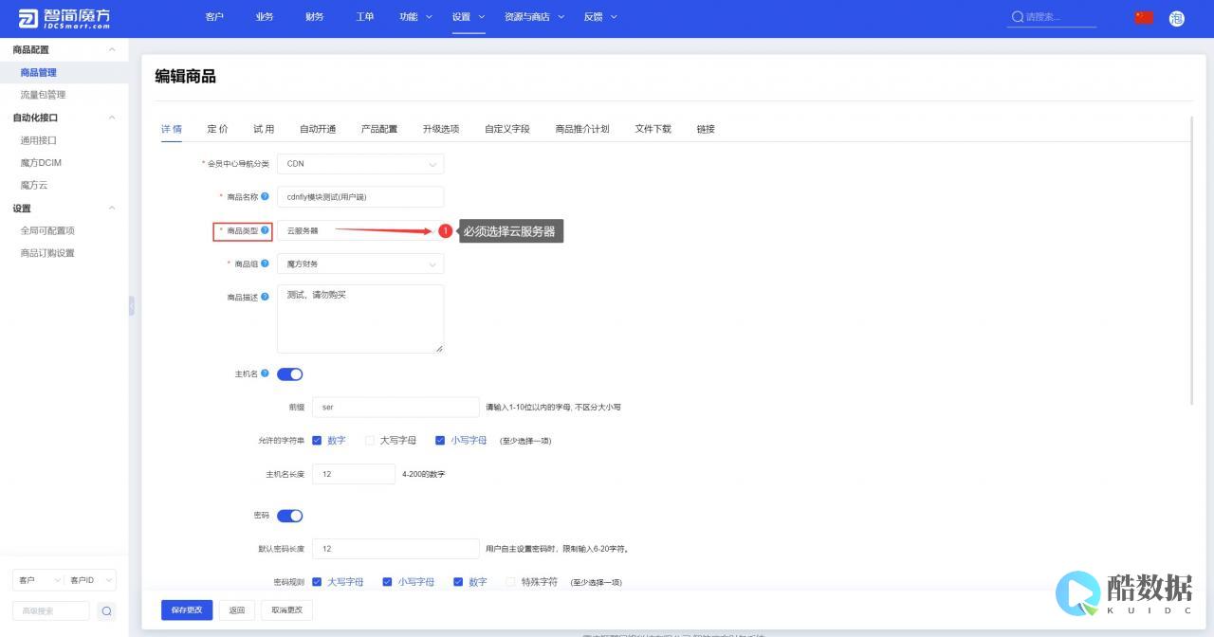The width and height of the screenshot is (1214, 637).
Task: Switch to the 商品推介计划 tab
Action: point(582,129)
